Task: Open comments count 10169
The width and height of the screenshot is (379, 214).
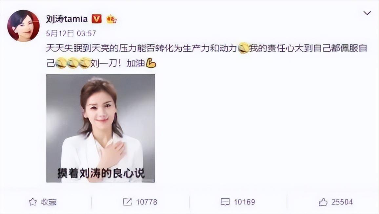Action: tap(245, 202)
